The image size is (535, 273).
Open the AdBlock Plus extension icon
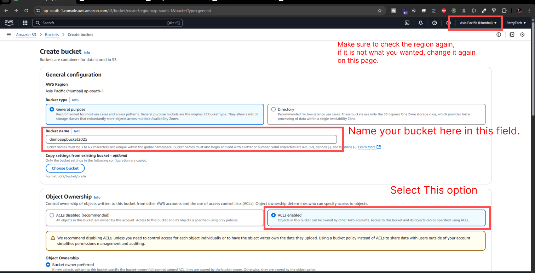(444, 11)
